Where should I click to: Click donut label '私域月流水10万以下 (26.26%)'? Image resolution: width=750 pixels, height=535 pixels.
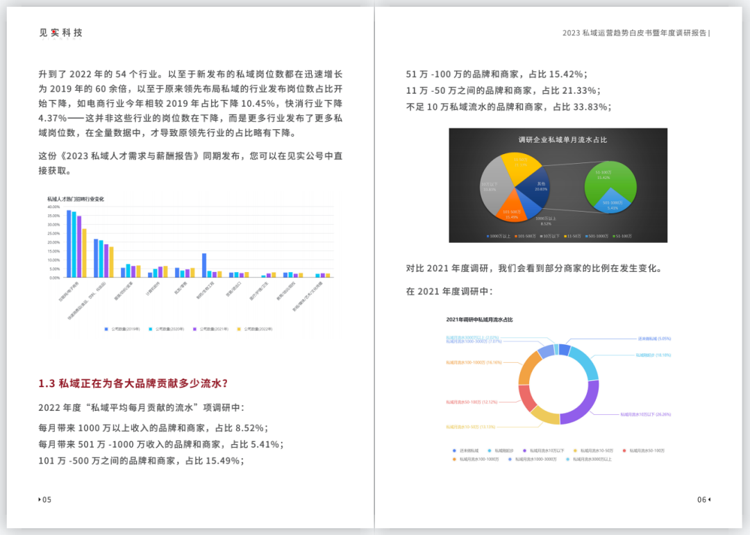646,414
